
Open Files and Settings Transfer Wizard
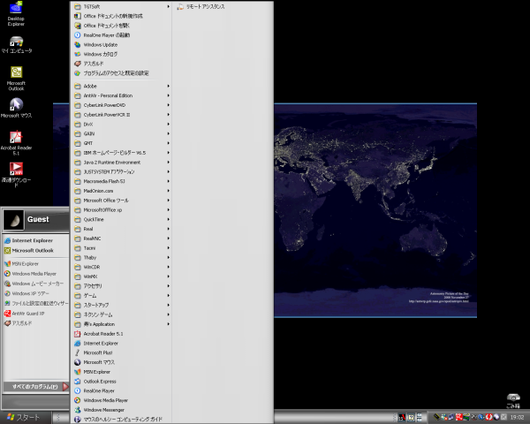coord(36,303)
